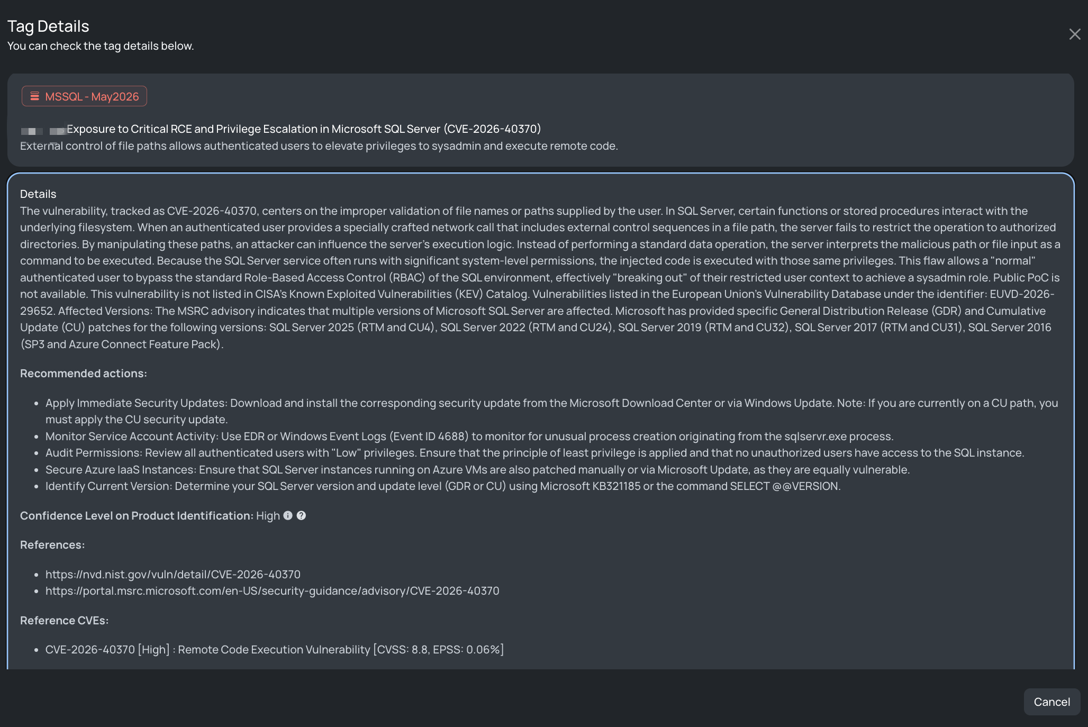
Task: Click the Recommended actions heading
Action: (84, 373)
